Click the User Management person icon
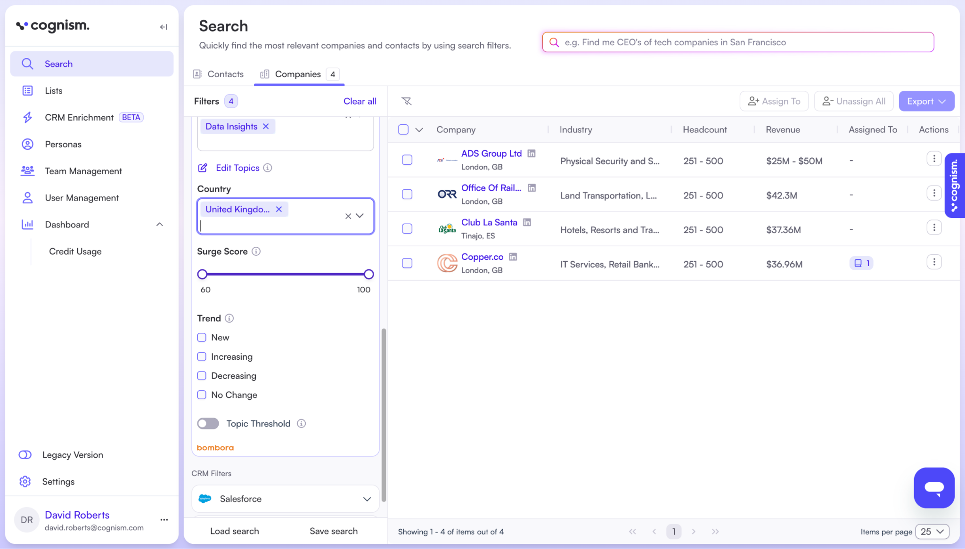Viewport: 965px width, 549px height. point(28,198)
